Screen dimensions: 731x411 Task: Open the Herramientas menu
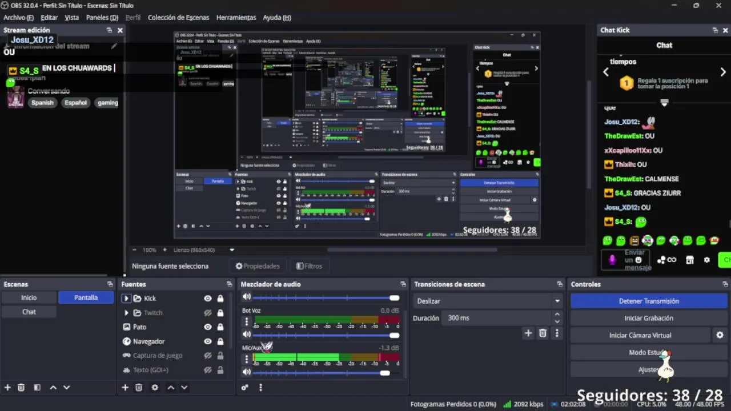(236, 17)
